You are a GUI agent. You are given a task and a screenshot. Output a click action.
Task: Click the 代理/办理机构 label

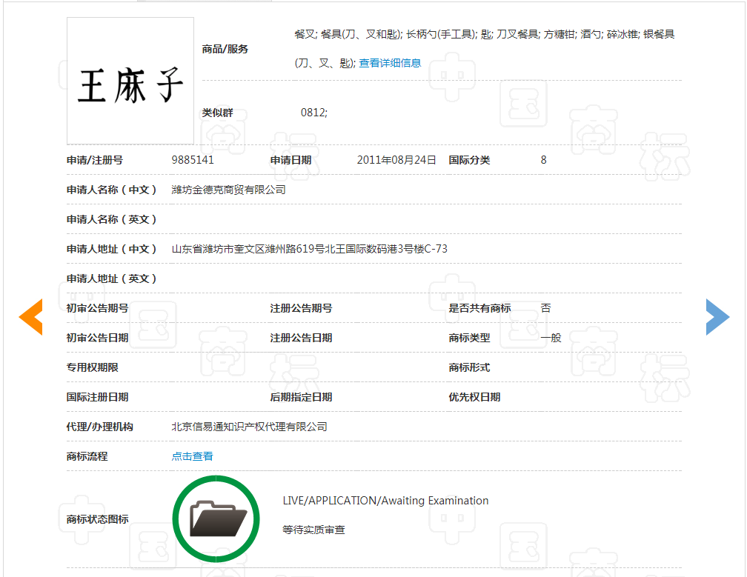99,427
